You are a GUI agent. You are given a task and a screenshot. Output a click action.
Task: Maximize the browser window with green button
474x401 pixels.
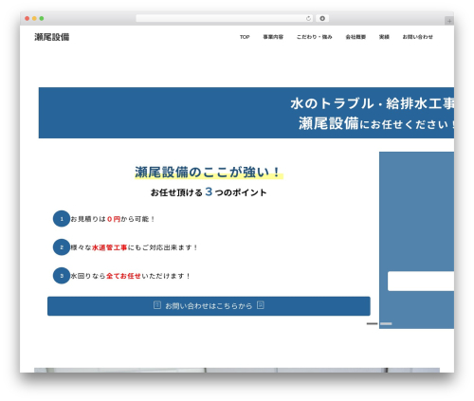pyautogui.click(x=42, y=19)
